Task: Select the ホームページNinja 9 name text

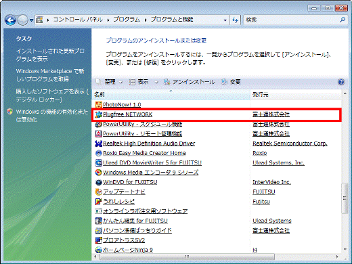Action: (128, 250)
